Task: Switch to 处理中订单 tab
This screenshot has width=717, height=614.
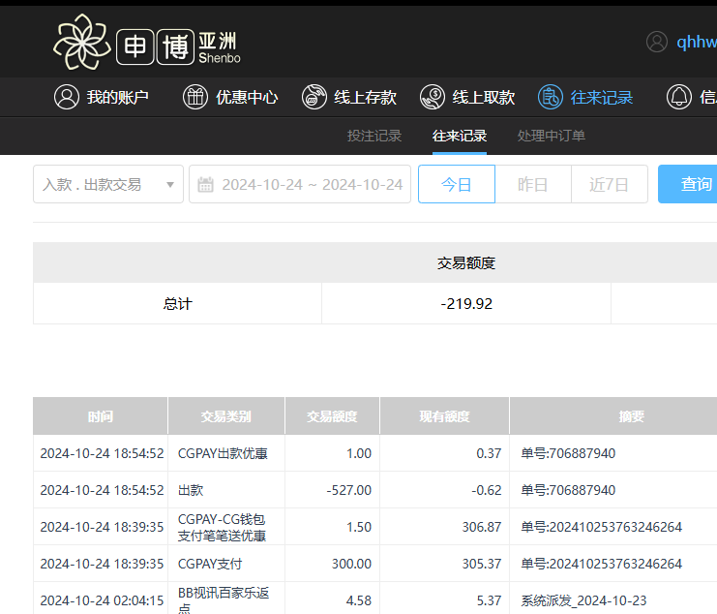Action: (552, 136)
